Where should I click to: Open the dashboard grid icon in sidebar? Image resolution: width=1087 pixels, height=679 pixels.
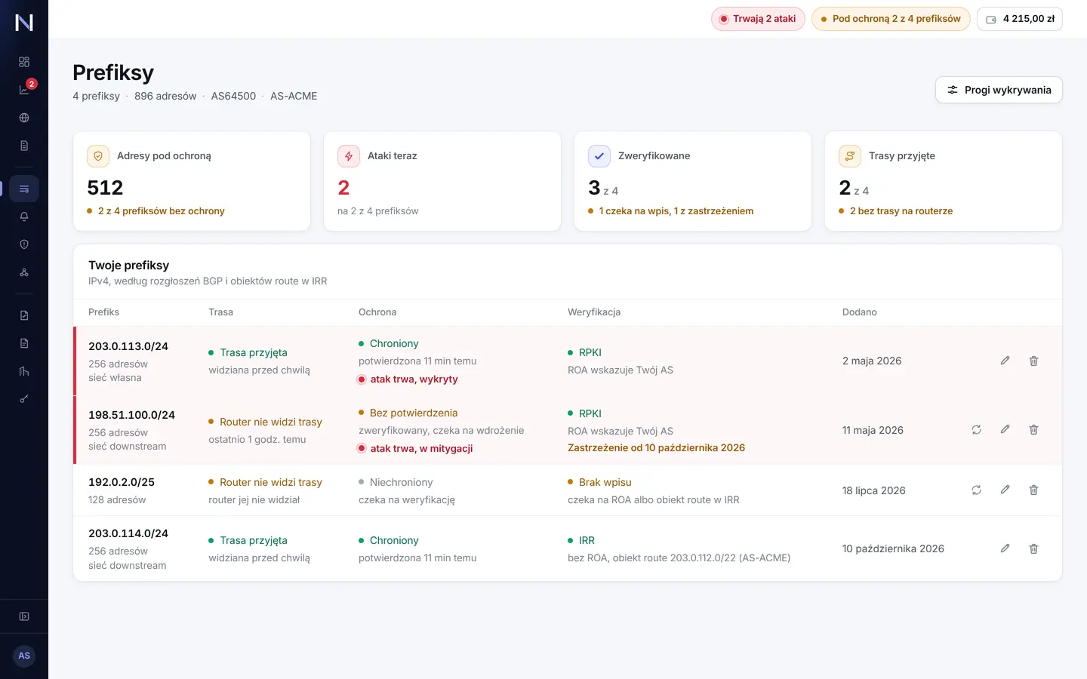(24, 62)
